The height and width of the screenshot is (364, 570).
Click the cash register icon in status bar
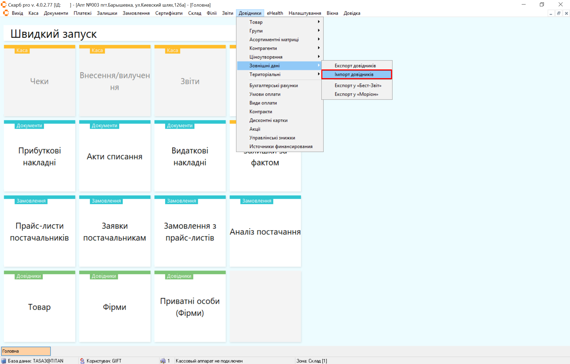pyautogui.click(x=163, y=361)
